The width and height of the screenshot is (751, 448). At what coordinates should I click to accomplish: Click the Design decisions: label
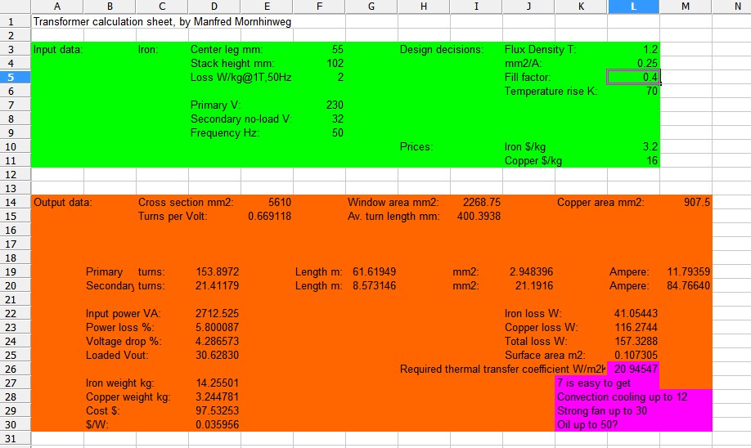pos(442,49)
